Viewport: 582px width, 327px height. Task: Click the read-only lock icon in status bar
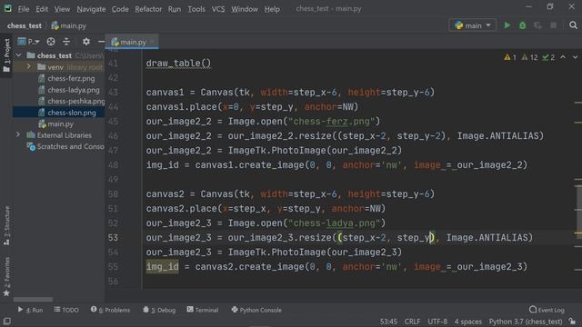click(573, 322)
